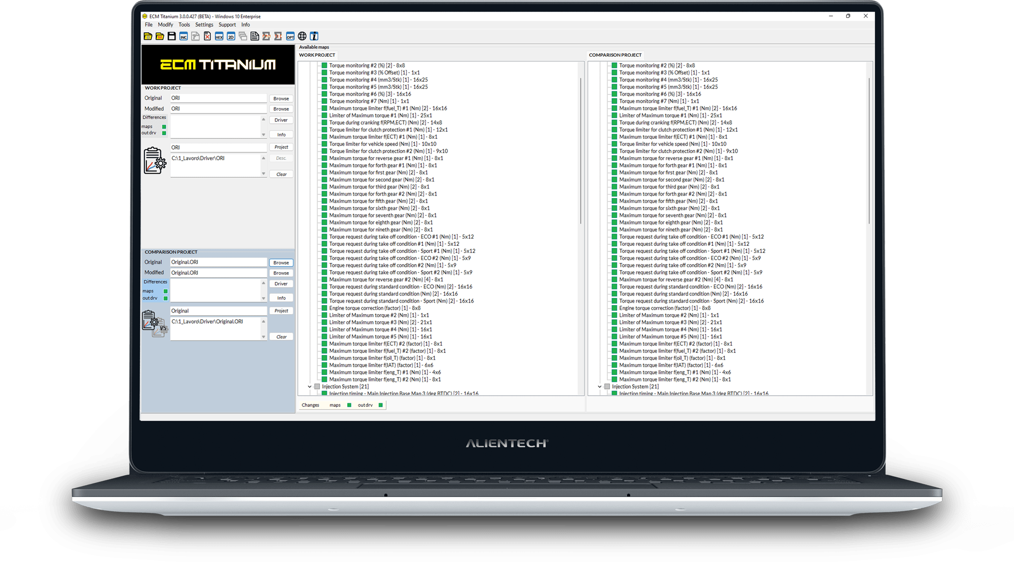Toggle Engine torque correction checkbox in Comparison Project
This screenshot has width=1014, height=562.
tap(614, 308)
